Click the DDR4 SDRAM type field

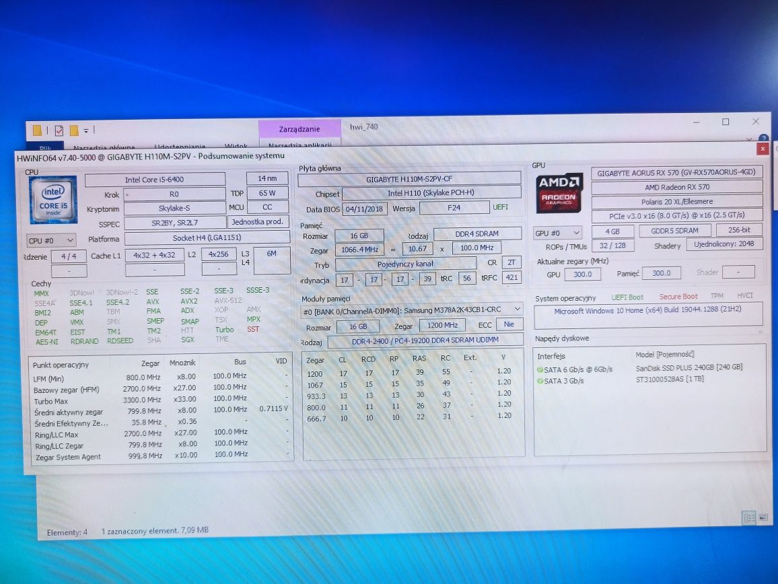point(476,233)
